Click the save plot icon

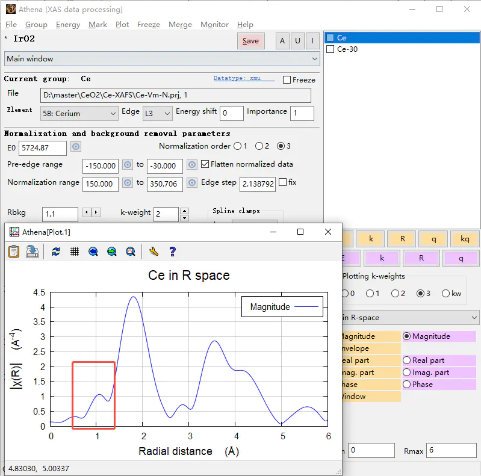point(32,252)
